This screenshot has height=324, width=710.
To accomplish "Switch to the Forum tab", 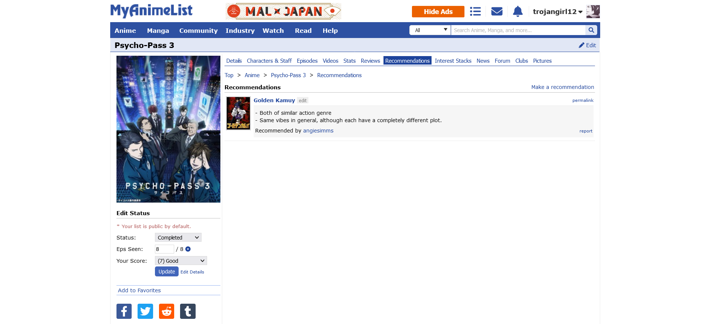I will coord(503,61).
